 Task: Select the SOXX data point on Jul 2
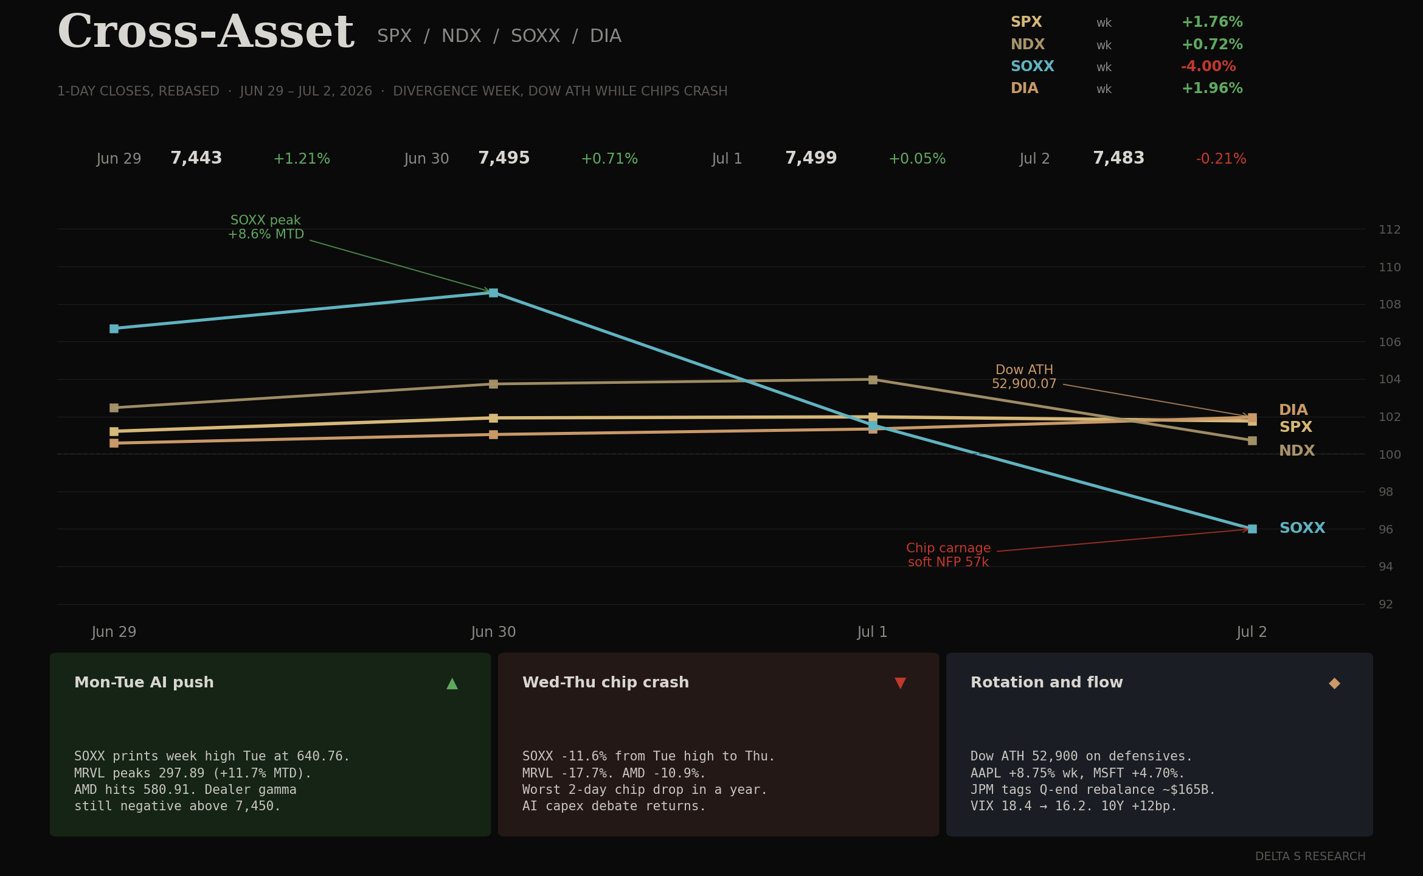point(1252,529)
